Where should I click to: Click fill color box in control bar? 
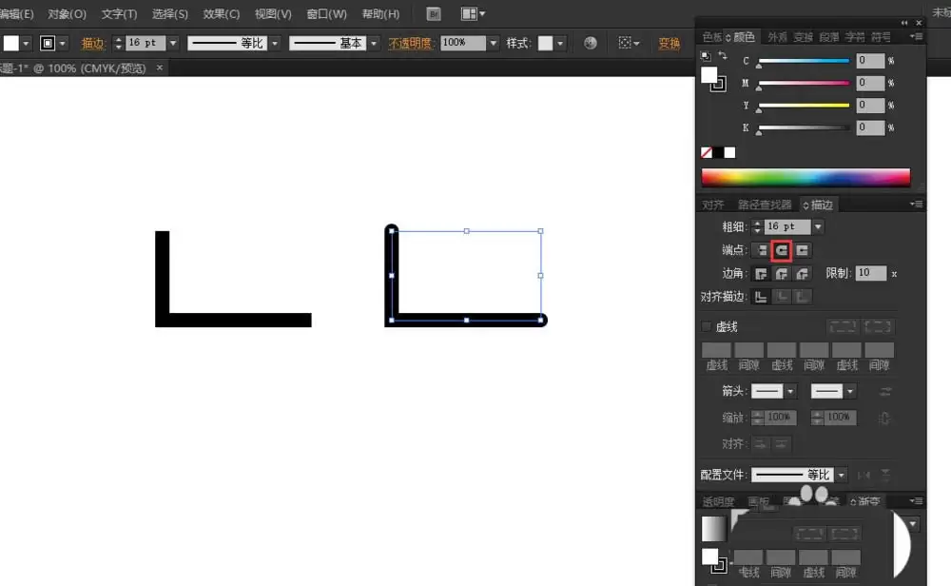coord(11,43)
